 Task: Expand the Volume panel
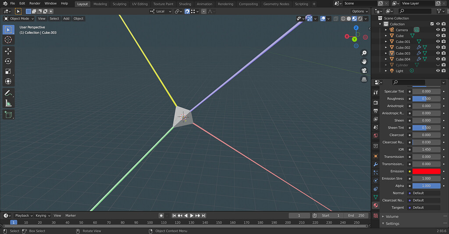tap(392, 216)
